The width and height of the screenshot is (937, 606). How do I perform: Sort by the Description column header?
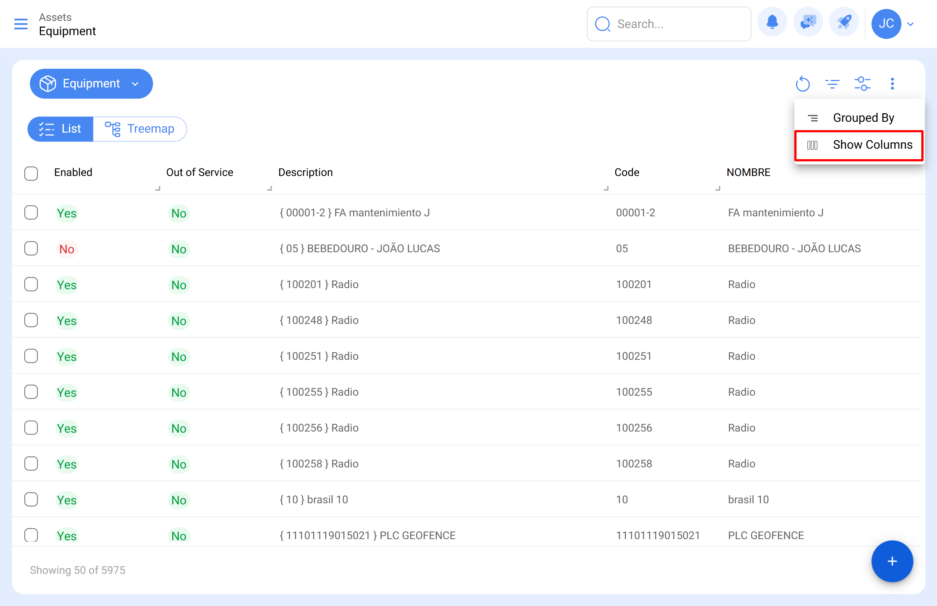[x=305, y=172]
